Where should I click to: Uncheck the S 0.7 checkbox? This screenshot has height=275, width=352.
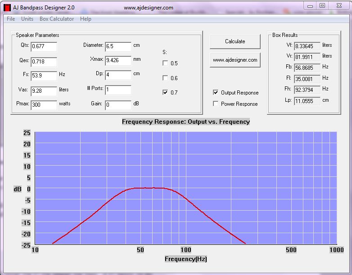(165, 92)
